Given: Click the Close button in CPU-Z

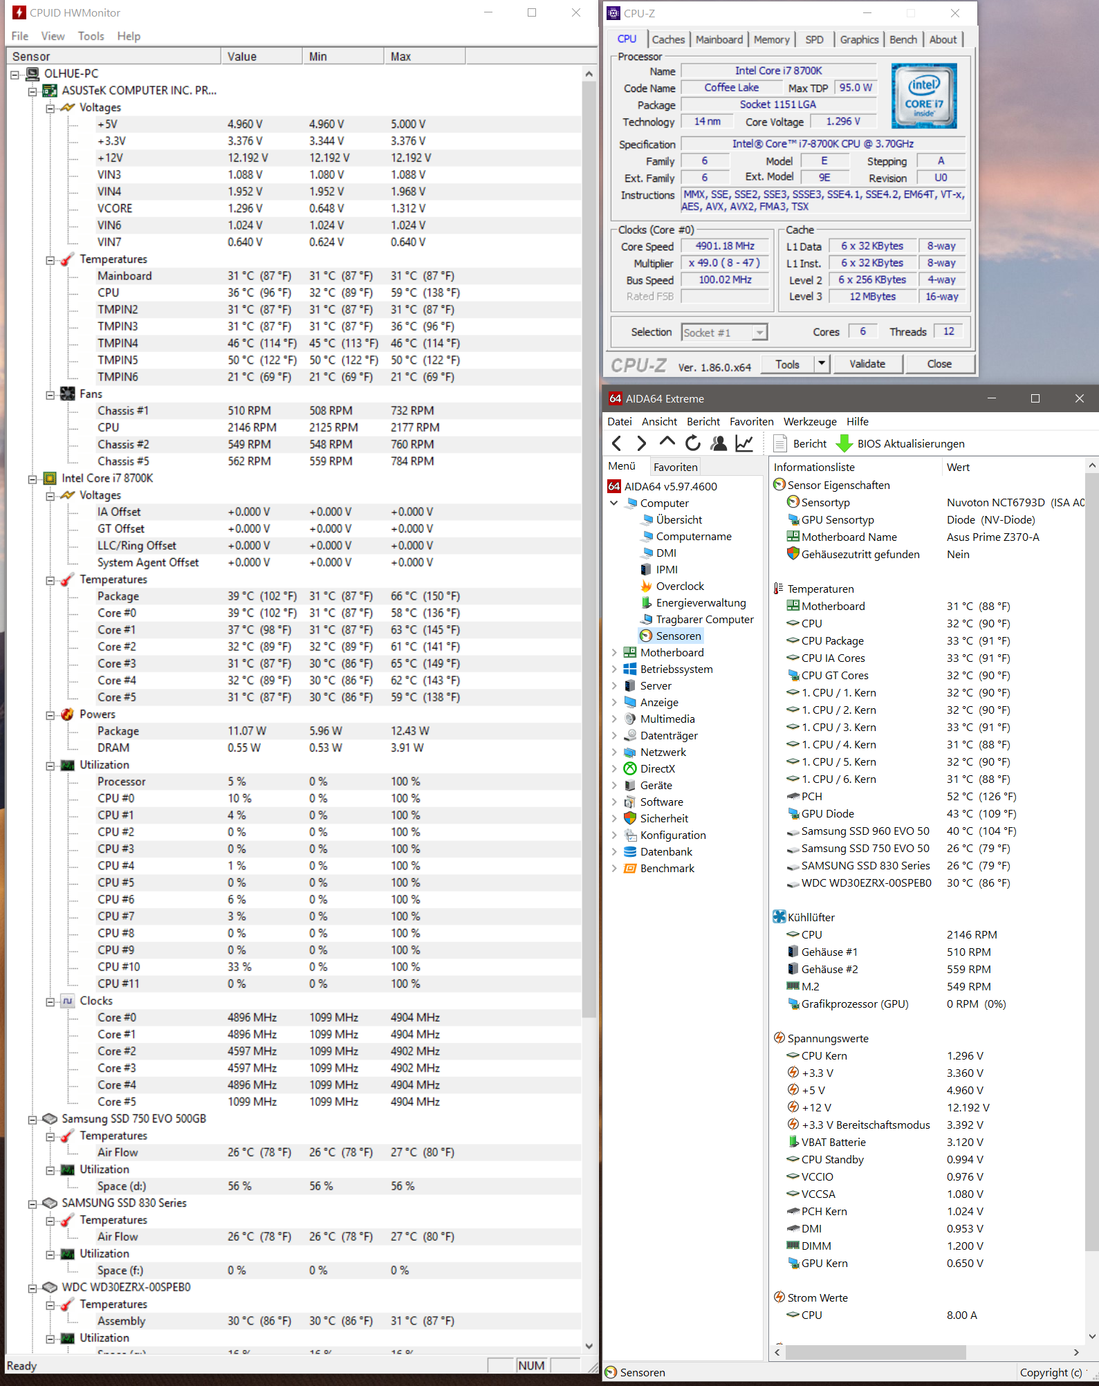Looking at the screenshot, I should pyautogui.click(x=939, y=364).
